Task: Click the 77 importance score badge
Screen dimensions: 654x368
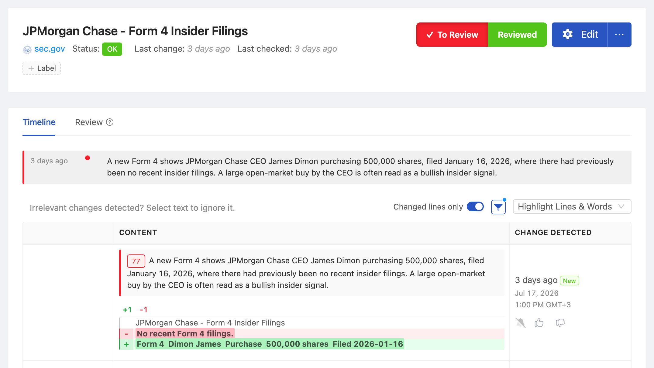Action: tap(136, 261)
